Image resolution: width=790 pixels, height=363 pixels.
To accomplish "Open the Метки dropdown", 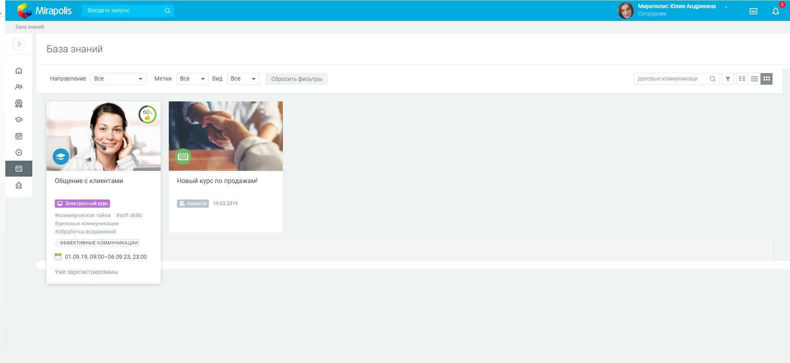I will [x=192, y=79].
